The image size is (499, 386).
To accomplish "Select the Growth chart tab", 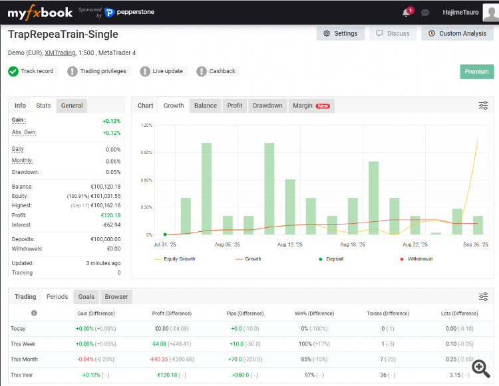I will (x=174, y=106).
